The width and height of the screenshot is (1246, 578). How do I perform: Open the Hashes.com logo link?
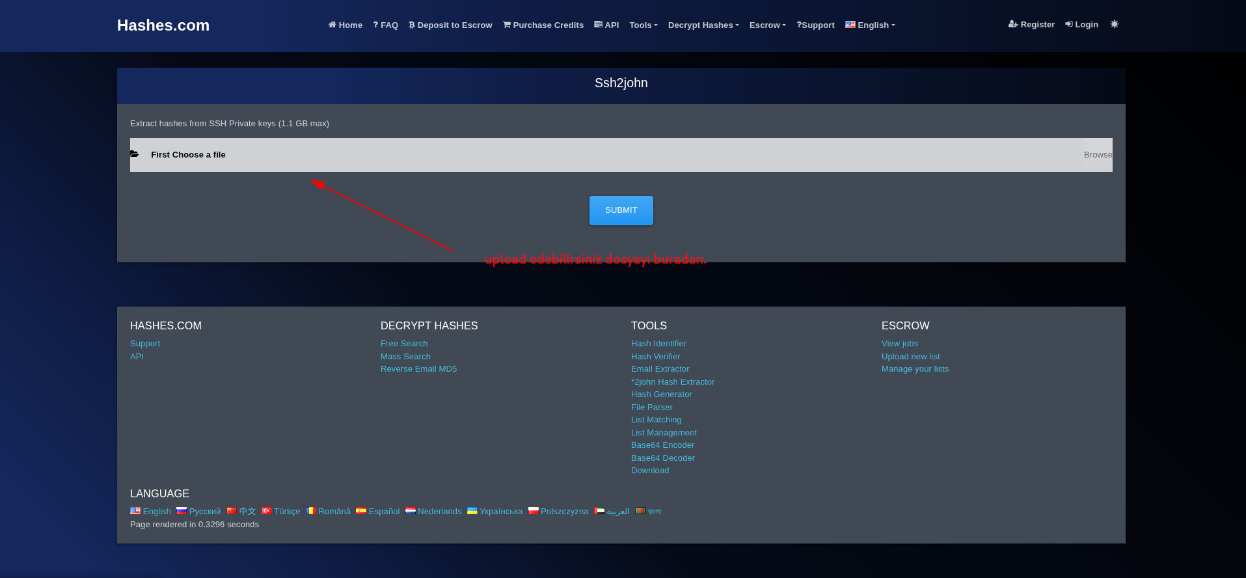pos(163,25)
